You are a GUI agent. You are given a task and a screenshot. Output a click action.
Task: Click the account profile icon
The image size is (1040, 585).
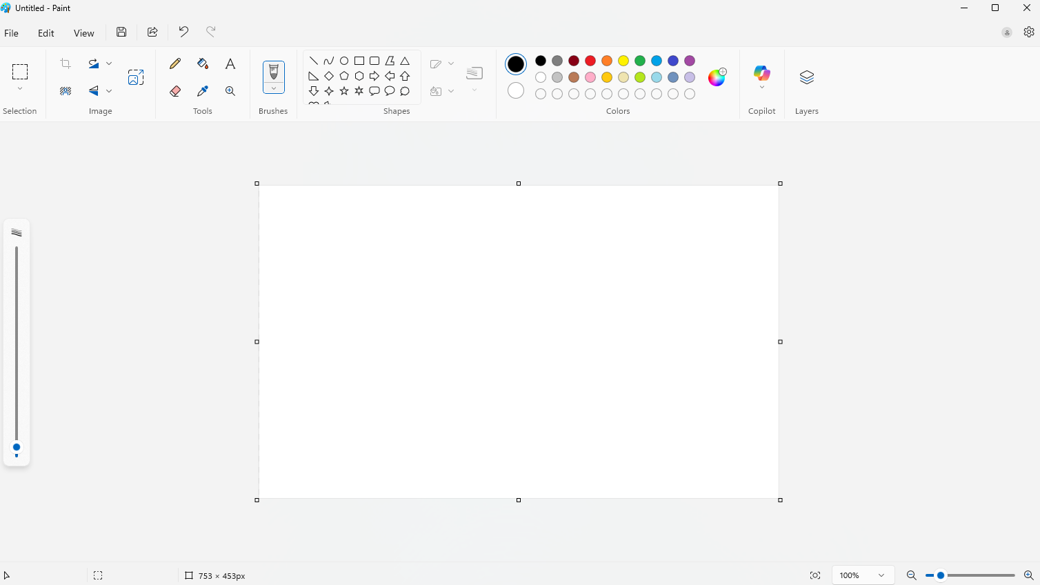[x=1007, y=32]
